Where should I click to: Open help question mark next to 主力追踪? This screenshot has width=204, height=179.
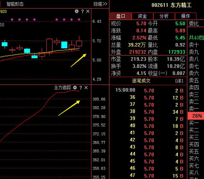pyautogui.click(x=81, y=88)
